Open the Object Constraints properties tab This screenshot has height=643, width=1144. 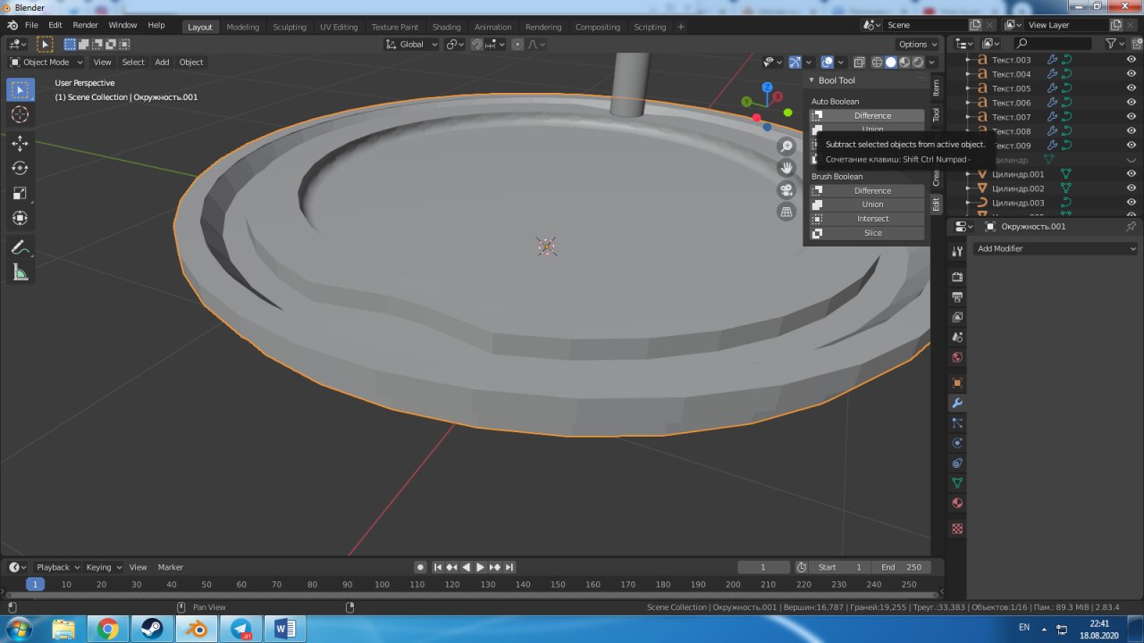(957, 463)
